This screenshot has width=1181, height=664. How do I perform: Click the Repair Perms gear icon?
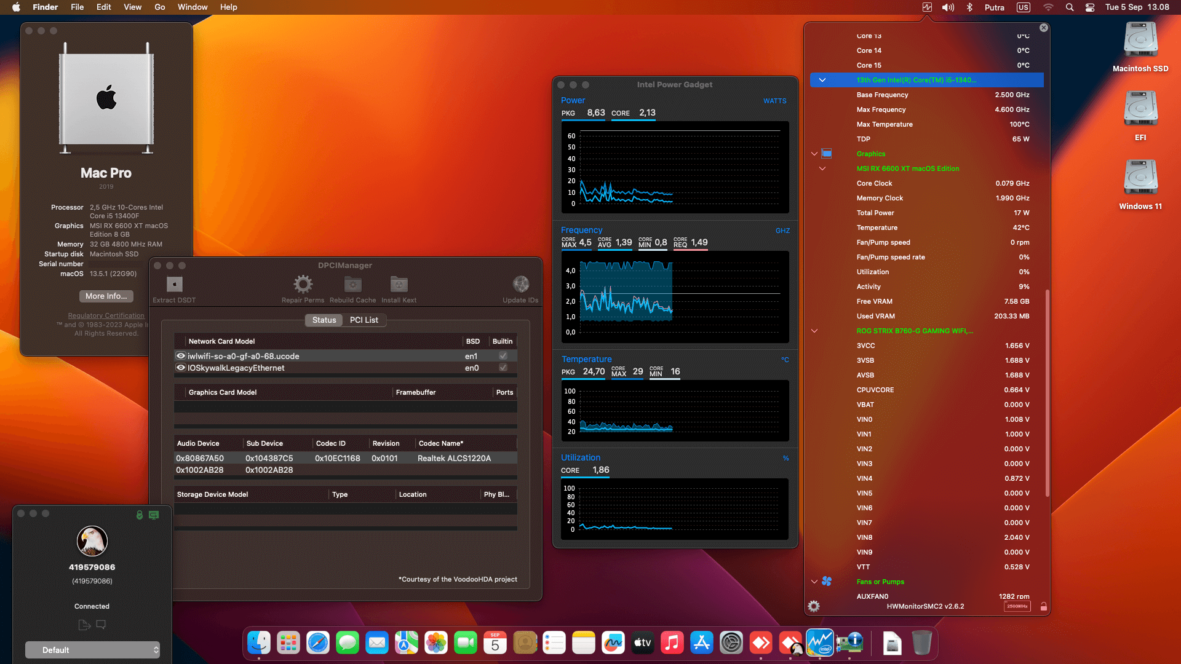tap(303, 285)
